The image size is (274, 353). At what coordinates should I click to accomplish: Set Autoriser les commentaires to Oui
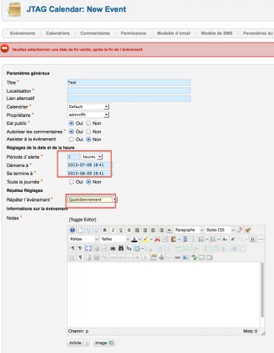point(71,132)
